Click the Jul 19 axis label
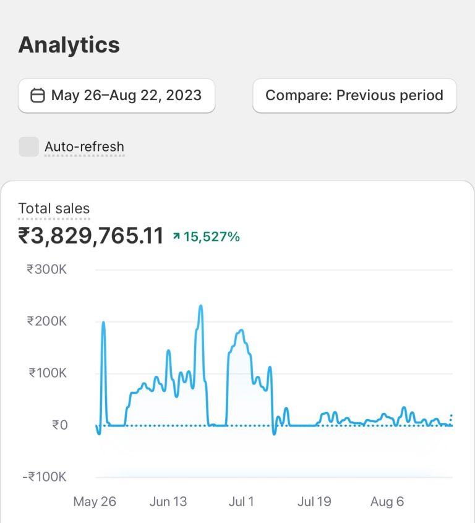 314,501
